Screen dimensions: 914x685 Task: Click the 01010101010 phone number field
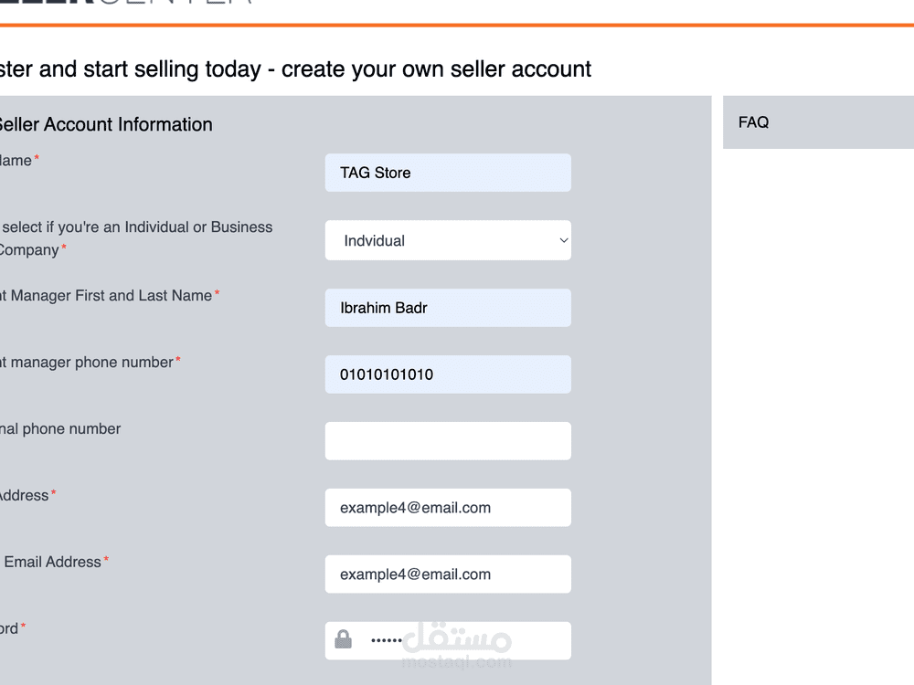click(448, 374)
